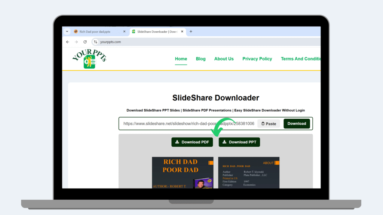Screen dimensions: 383x215
Task: Click the favicon on SlideShare Downloader tab
Action: point(134,31)
